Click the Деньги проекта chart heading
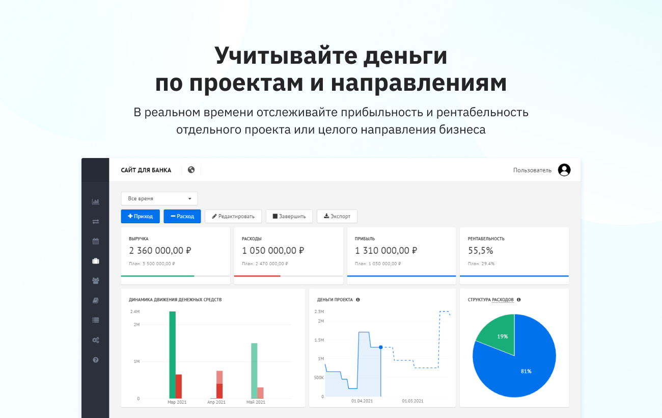662x418 pixels. [335, 300]
